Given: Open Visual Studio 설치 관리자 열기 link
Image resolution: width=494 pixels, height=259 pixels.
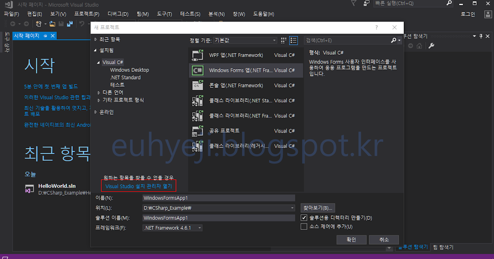Looking at the screenshot, I should pos(138,186).
